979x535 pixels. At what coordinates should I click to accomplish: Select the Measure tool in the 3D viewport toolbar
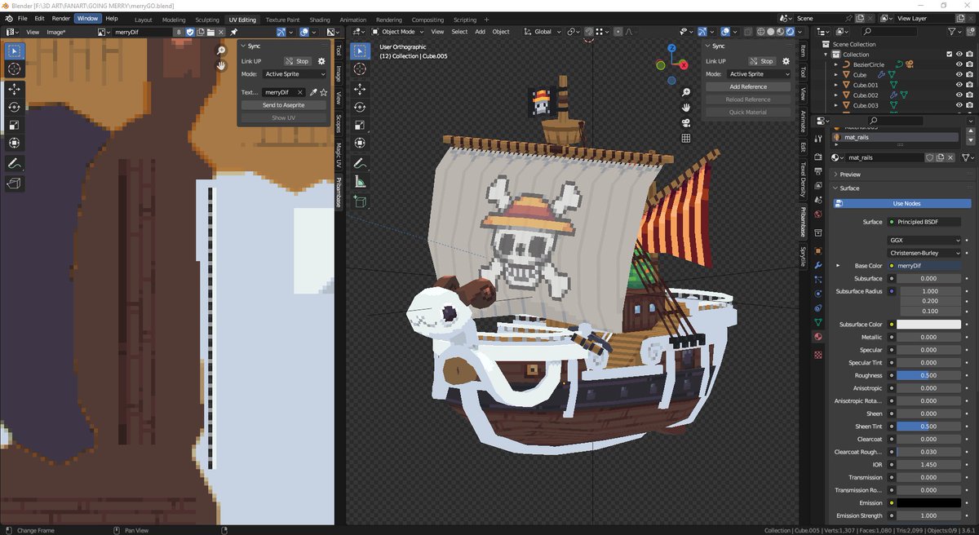click(360, 183)
